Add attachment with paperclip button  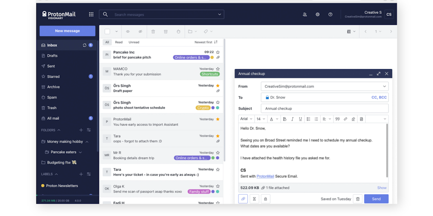coord(243,199)
